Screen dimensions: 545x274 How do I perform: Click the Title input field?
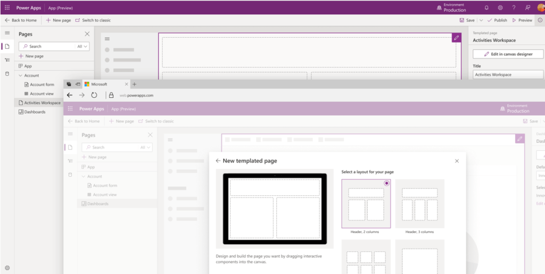tap(508, 75)
